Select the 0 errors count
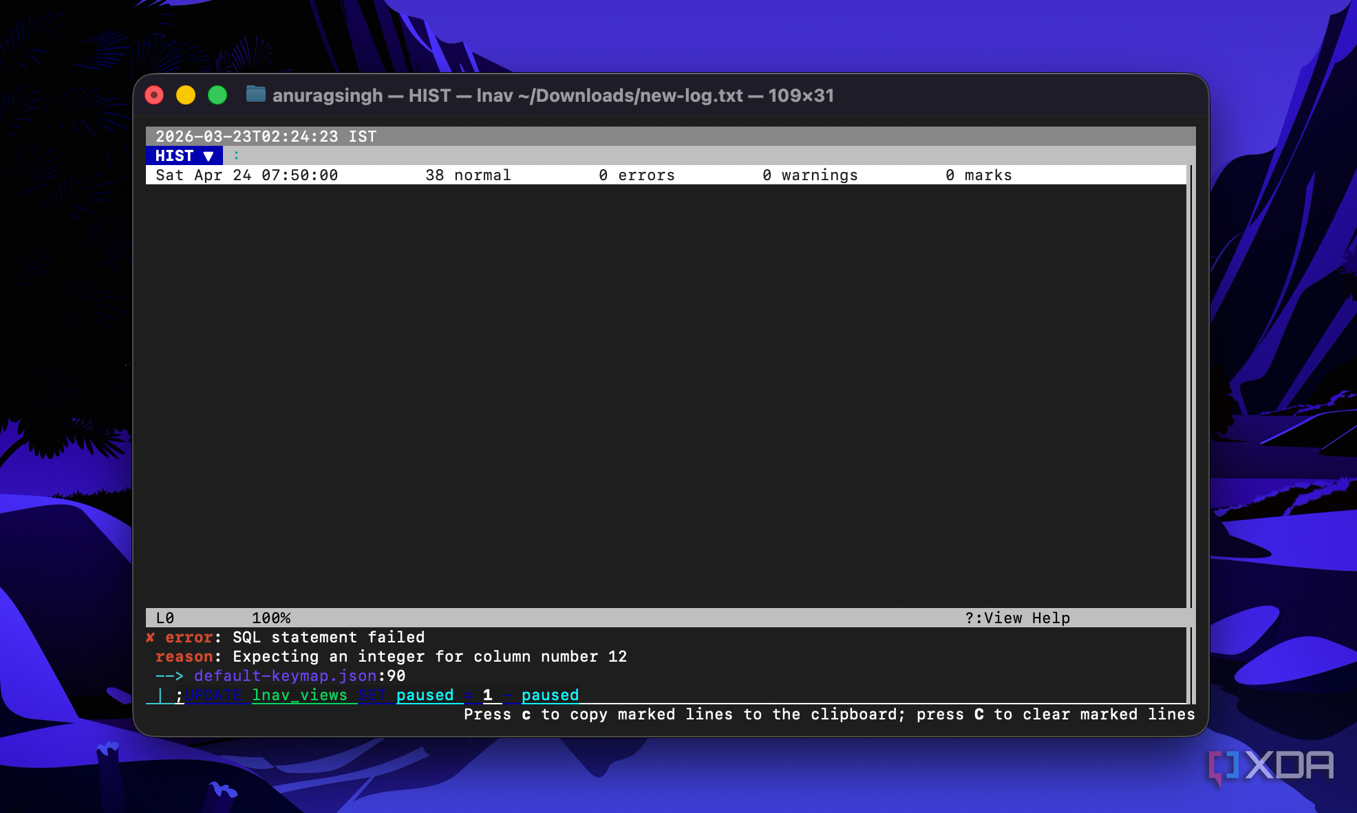The height and width of the screenshot is (813, 1357). click(x=637, y=175)
